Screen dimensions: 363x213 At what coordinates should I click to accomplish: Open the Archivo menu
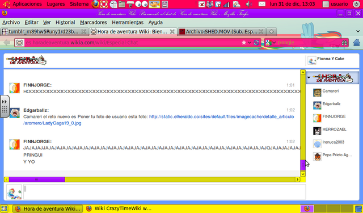[11, 23]
